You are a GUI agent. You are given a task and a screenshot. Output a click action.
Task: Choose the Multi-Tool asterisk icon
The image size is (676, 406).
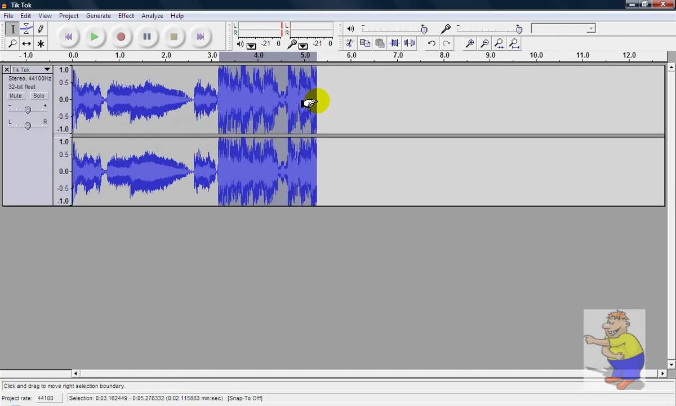click(41, 43)
